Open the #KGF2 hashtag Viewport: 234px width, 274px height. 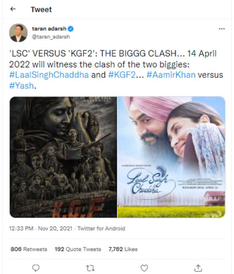pos(122,75)
